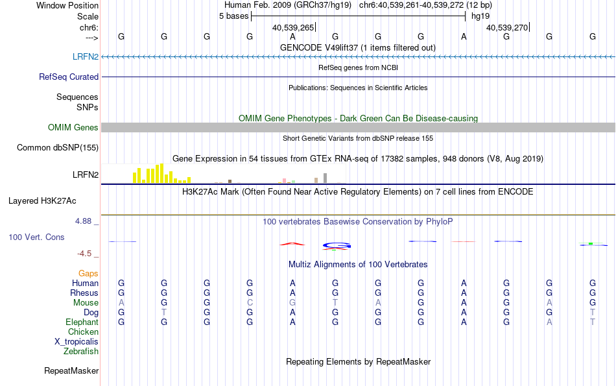Screen dimensions: 616x386
Task: Select the Chicken alignment row label
Action: coord(83,332)
